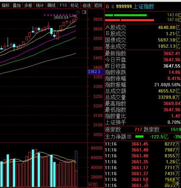Select the tick row priced 3661.35
This screenshot has height=188, width=181.
tap(143, 162)
